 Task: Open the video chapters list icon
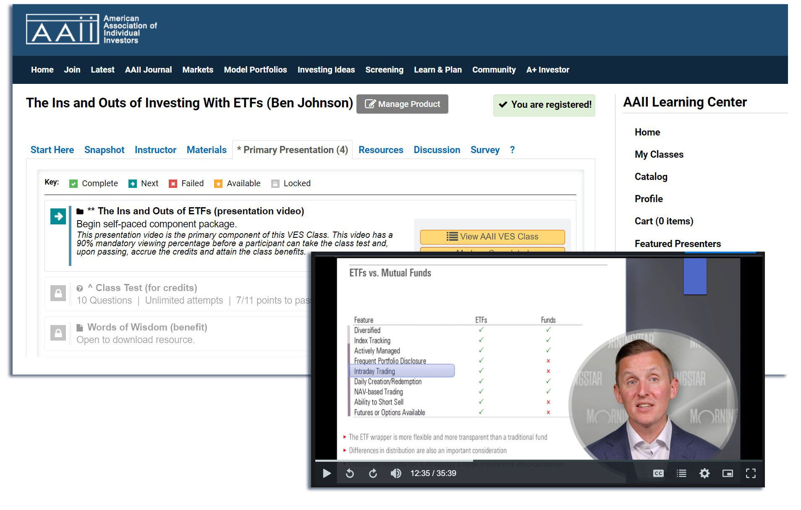(681, 474)
